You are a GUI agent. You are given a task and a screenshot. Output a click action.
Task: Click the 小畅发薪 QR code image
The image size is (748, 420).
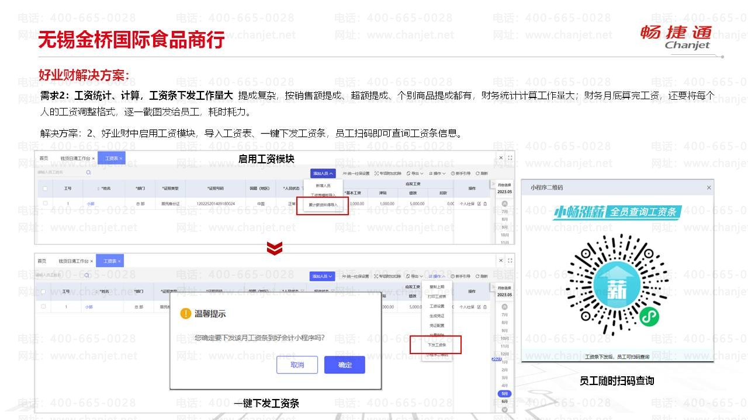617,285
